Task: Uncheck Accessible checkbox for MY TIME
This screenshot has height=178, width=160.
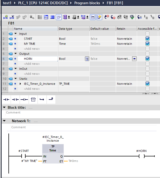Action: coord(147,44)
